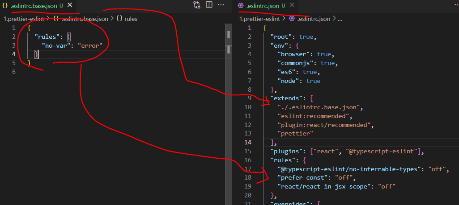Click the JSON braces icon on the .eslintrc.base.json tab
Image resolution: width=459 pixels, height=205 pixels.
coord(5,5)
